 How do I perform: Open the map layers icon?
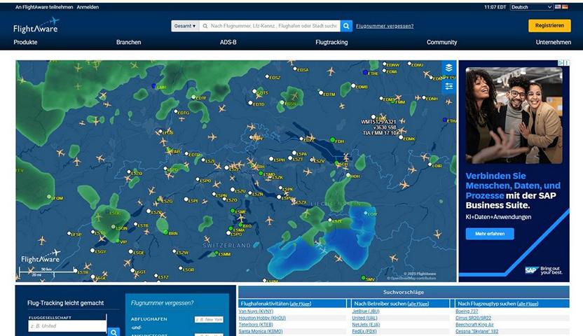pos(448,68)
